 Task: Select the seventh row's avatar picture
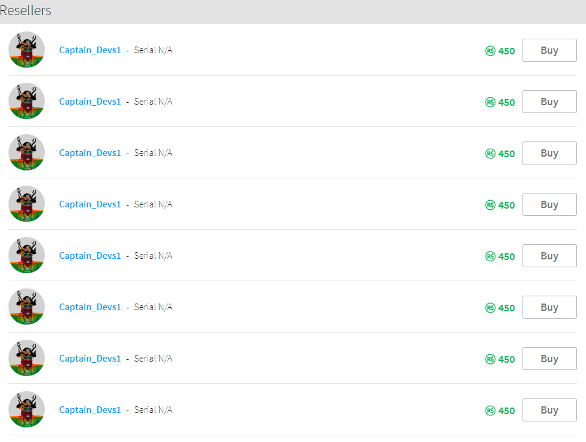click(27, 358)
